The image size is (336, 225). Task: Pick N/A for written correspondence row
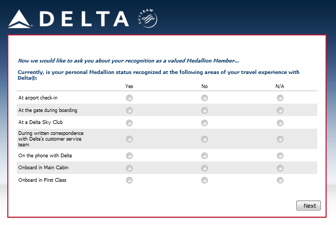tap(280, 139)
